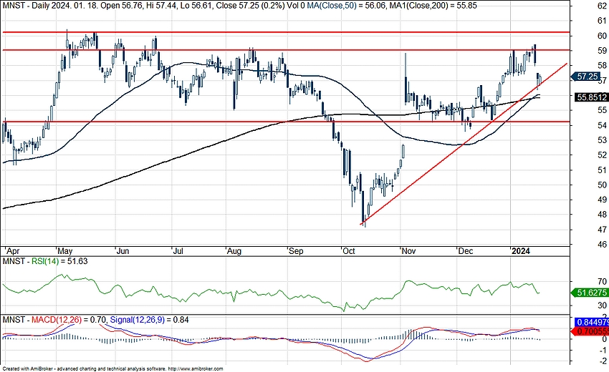Jump to Aug on the date axis

234,252
